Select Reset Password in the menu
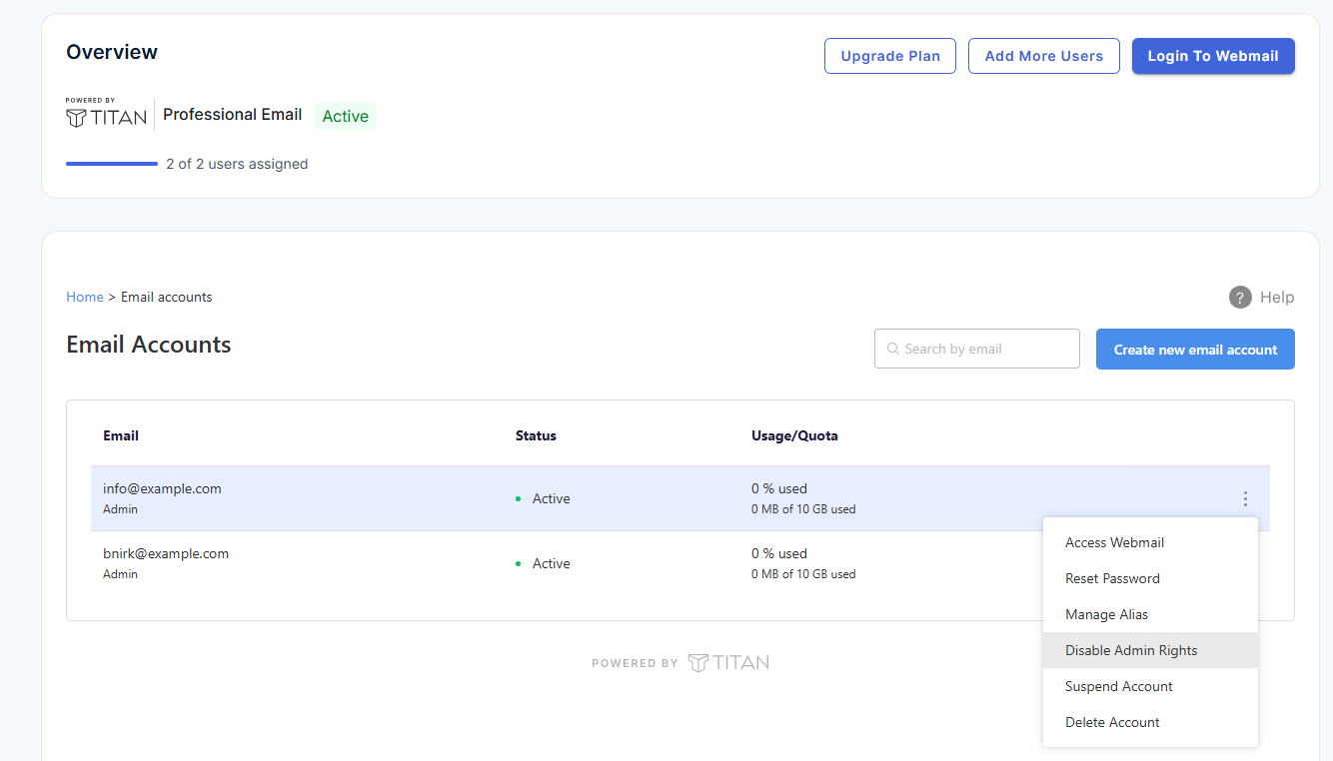1333x761 pixels. (x=1150, y=578)
